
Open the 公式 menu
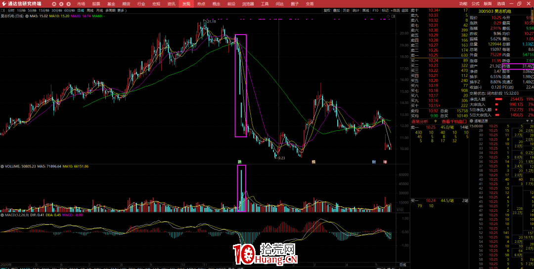click(476, 4)
